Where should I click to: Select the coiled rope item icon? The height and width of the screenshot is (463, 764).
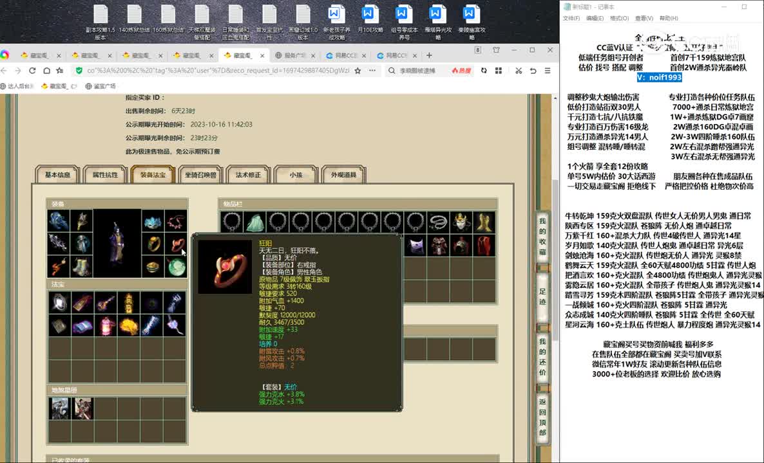point(438,222)
